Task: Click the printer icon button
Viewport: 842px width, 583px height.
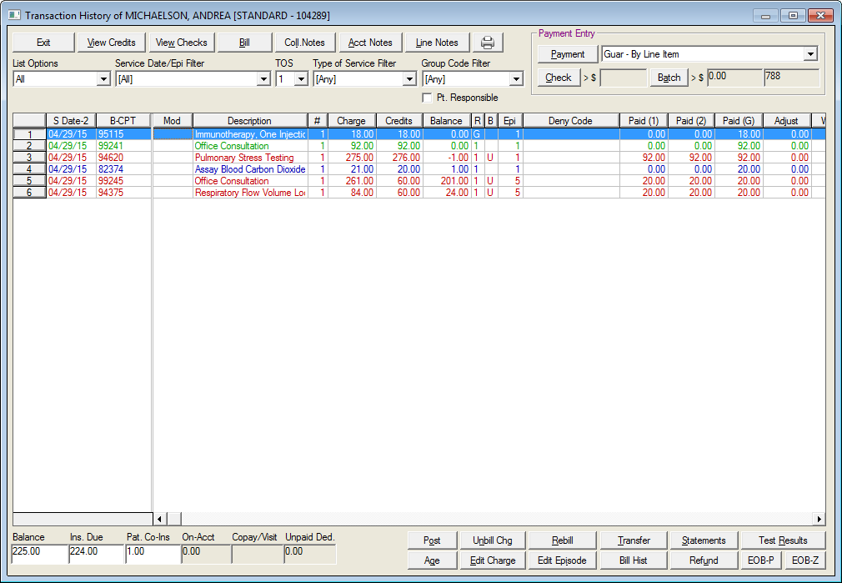Action: tap(488, 43)
